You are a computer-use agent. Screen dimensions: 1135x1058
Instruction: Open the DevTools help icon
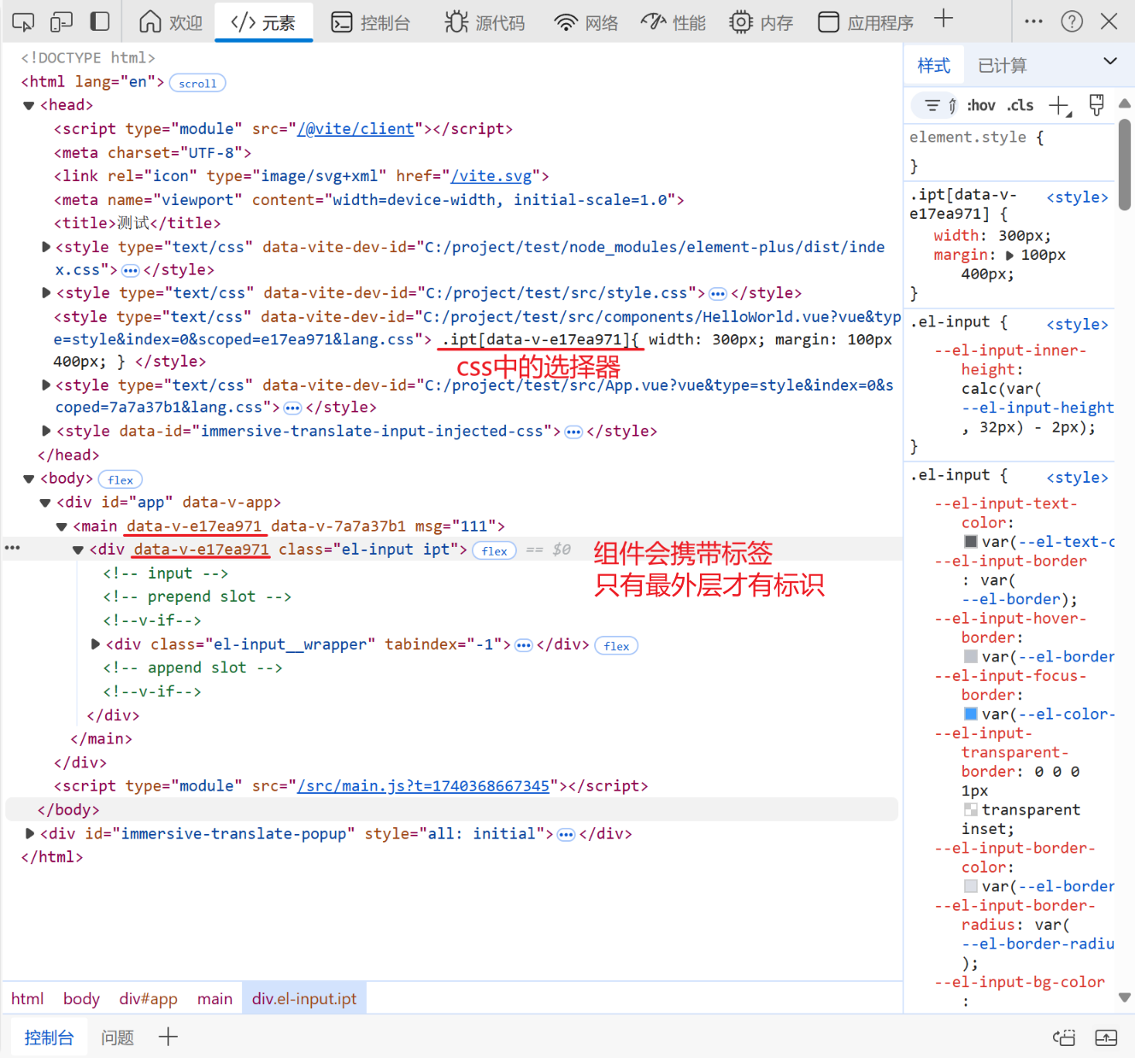pos(1072,21)
